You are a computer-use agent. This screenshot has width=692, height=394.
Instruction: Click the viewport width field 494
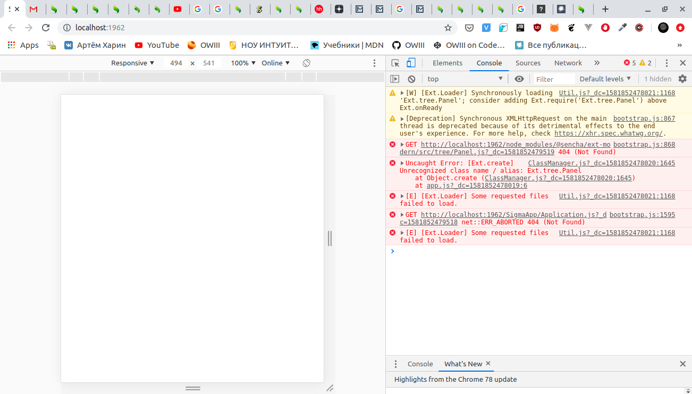176,63
